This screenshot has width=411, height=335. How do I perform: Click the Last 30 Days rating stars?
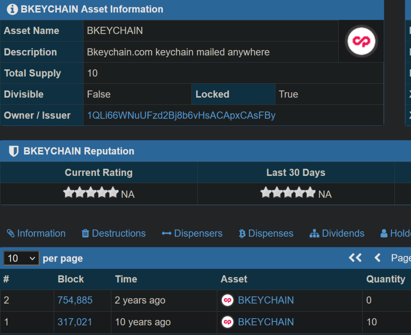tap(288, 193)
